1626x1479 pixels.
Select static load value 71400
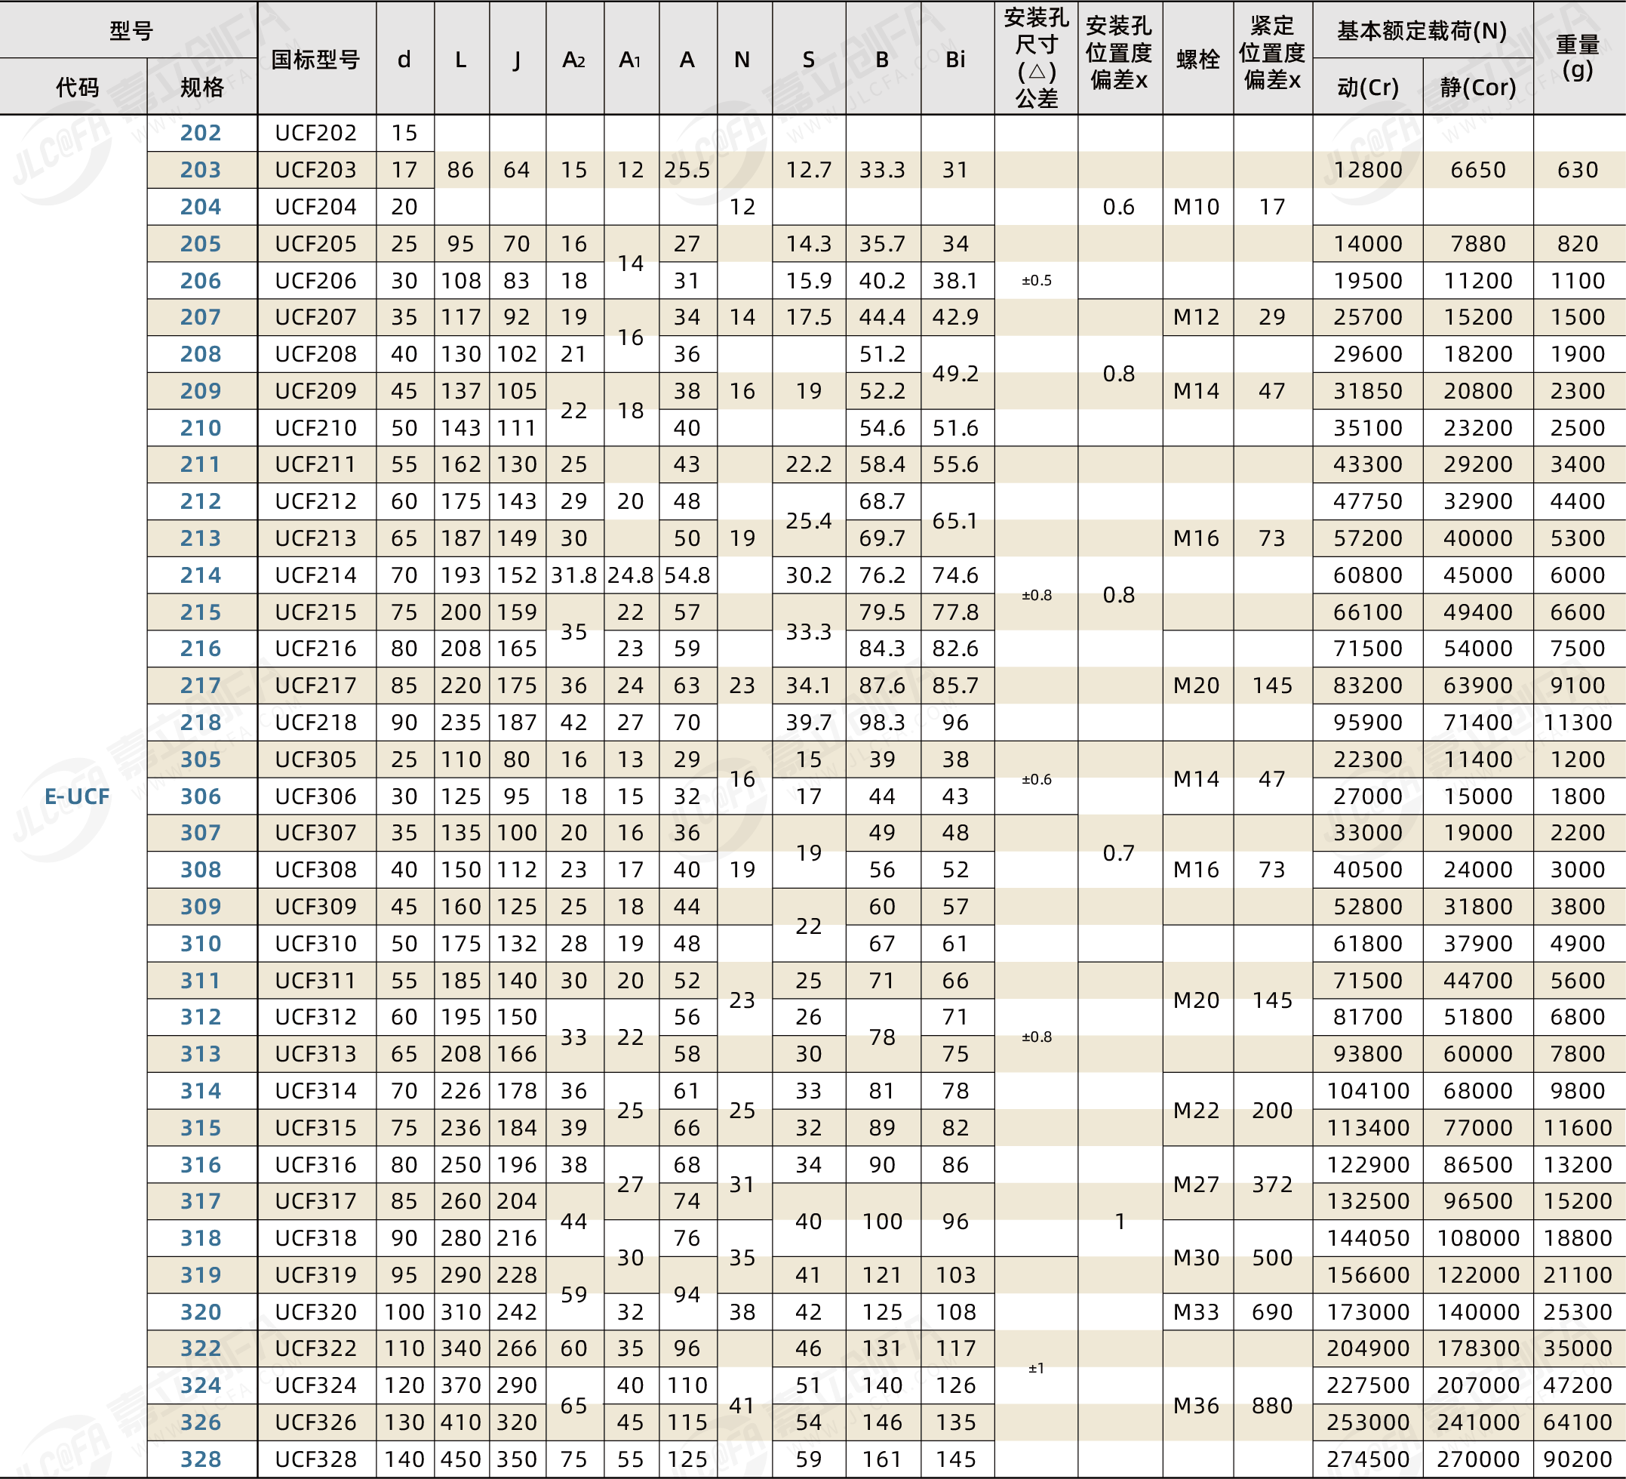point(1477,723)
